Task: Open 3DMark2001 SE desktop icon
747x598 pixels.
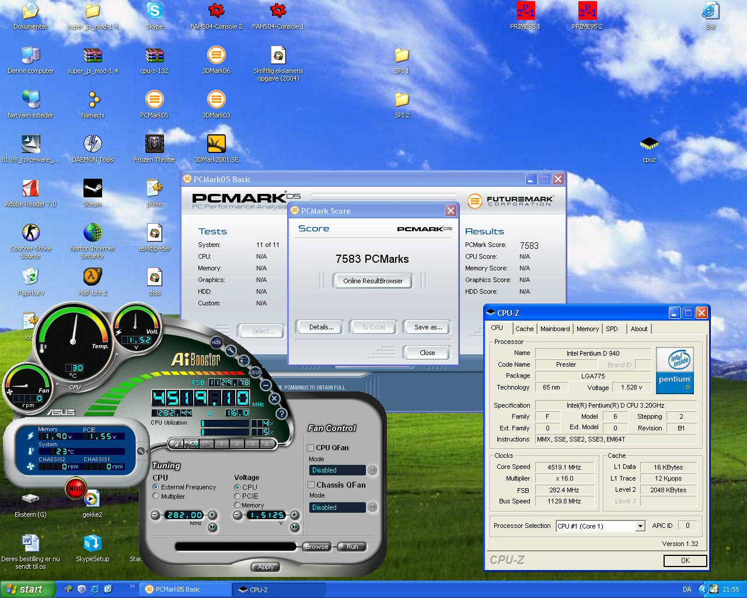Action: pyautogui.click(x=216, y=149)
